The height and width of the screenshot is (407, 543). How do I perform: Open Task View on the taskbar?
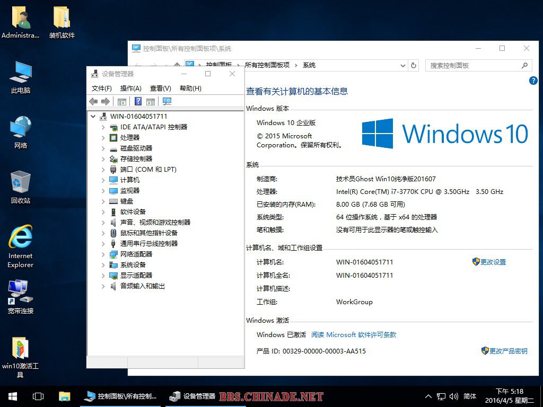pyautogui.click(x=38, y=396)
